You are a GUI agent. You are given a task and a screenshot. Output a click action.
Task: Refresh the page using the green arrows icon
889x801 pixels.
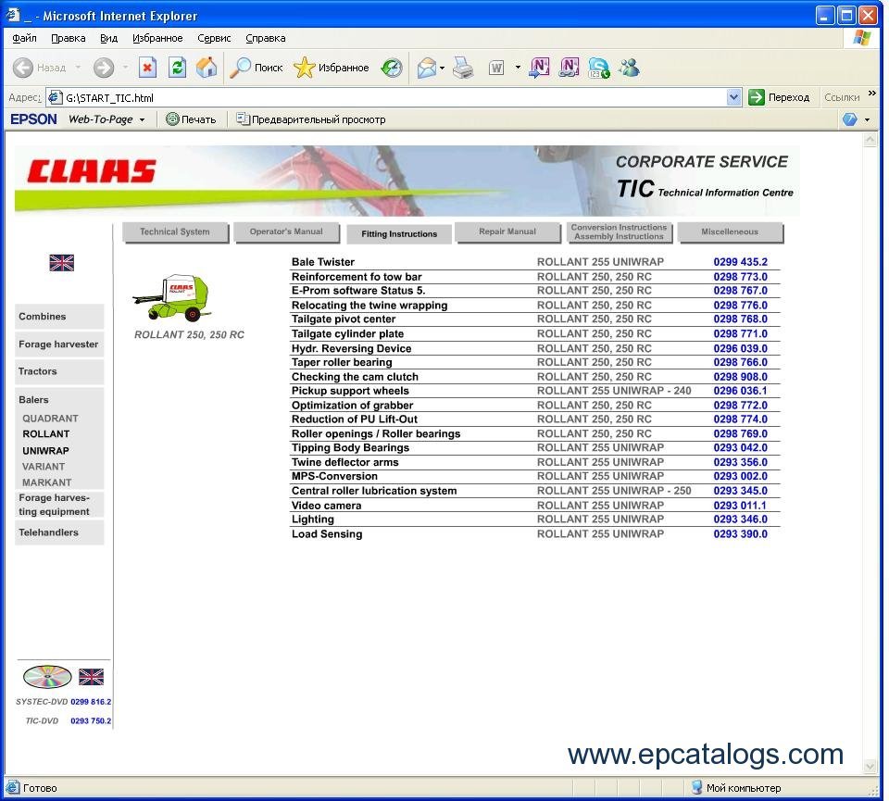[x=177, y=68]
